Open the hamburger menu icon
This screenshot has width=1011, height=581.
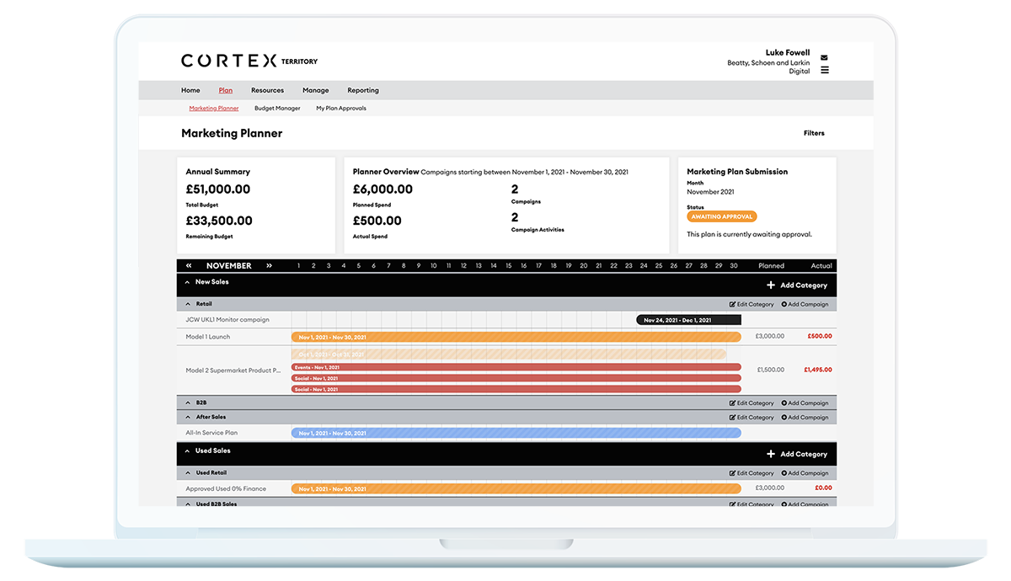click(824, 70)
